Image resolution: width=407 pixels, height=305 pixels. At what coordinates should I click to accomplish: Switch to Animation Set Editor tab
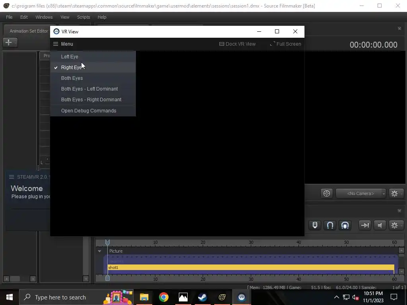pos(29,31)
